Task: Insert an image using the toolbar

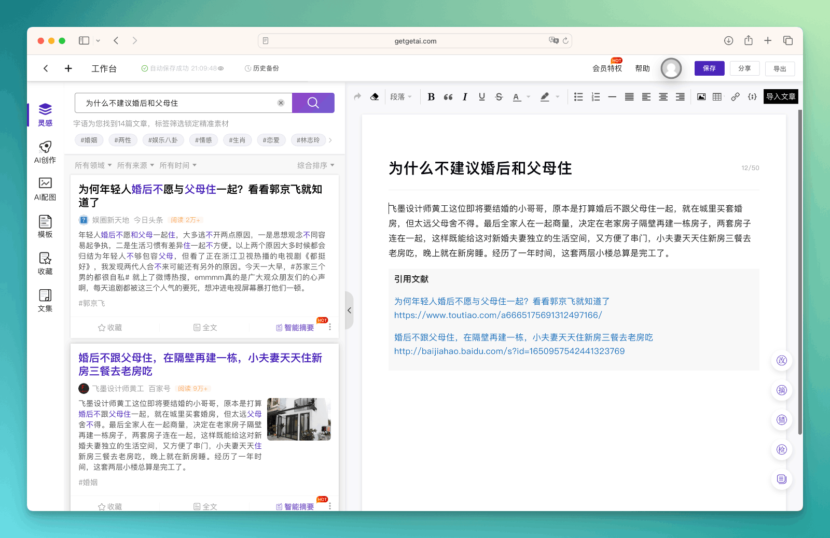Action: 701,97
